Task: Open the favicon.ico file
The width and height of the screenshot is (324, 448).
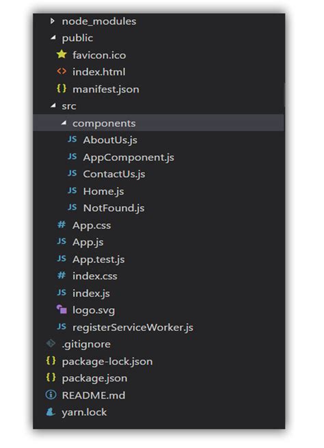Action: (99, 55)
